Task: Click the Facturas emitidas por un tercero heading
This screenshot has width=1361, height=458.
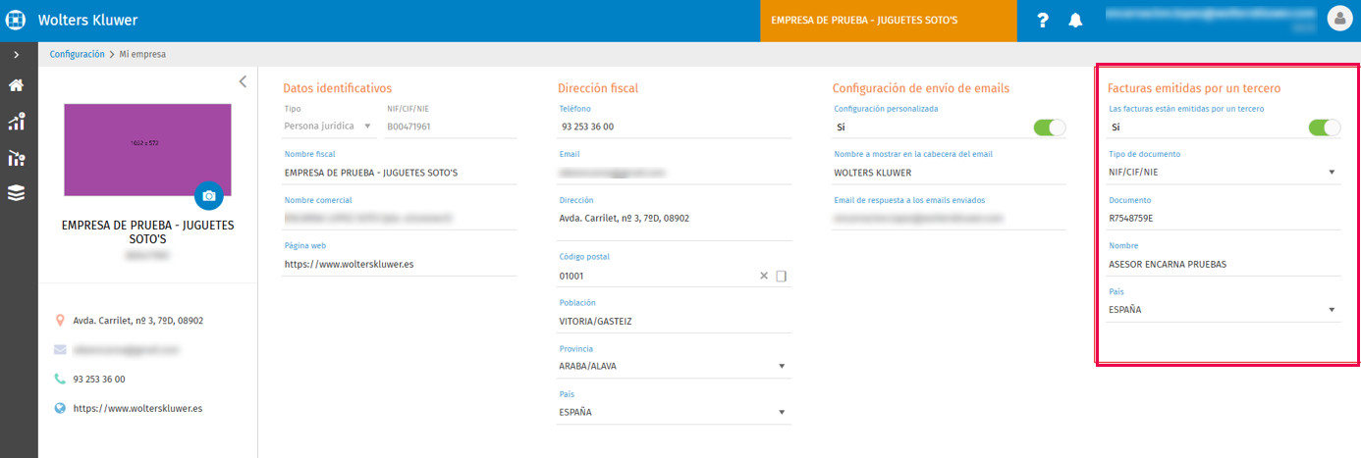Action: (x=1194, y=88)
